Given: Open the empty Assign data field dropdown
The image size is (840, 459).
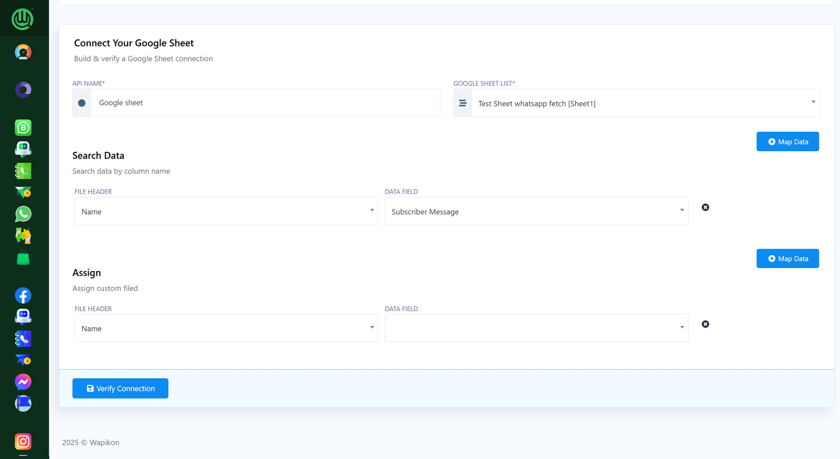Looking at the screenshot, I should click(x=537, y=328).
